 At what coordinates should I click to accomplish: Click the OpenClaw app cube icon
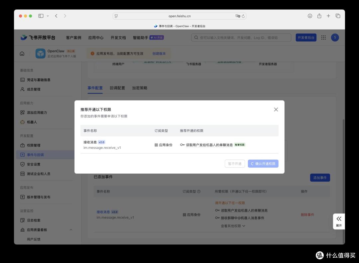40,54
